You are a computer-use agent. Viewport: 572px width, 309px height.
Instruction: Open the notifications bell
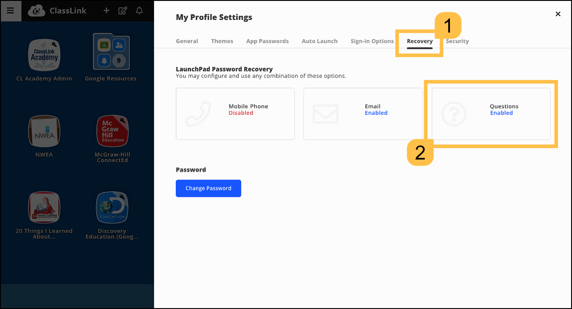(139, 11)
